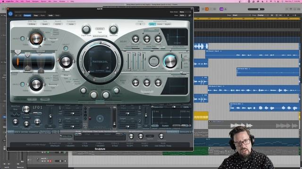Image resolution: width=302 pixels, height=169 pixels.
Task: Click the Filter on/off round button
Action: 154,61
